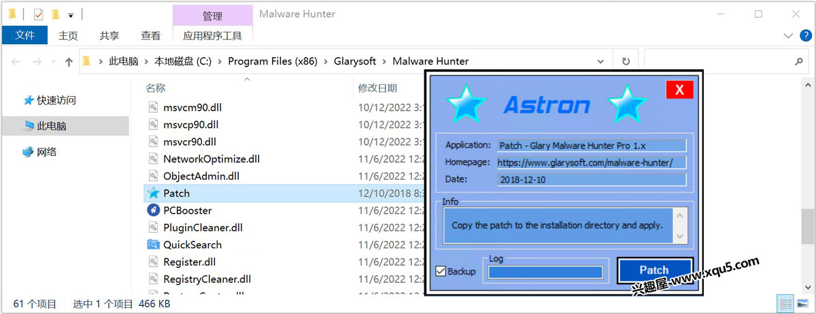
Task: Select file msvcp90.dll
Action: [x=191, y=125]
